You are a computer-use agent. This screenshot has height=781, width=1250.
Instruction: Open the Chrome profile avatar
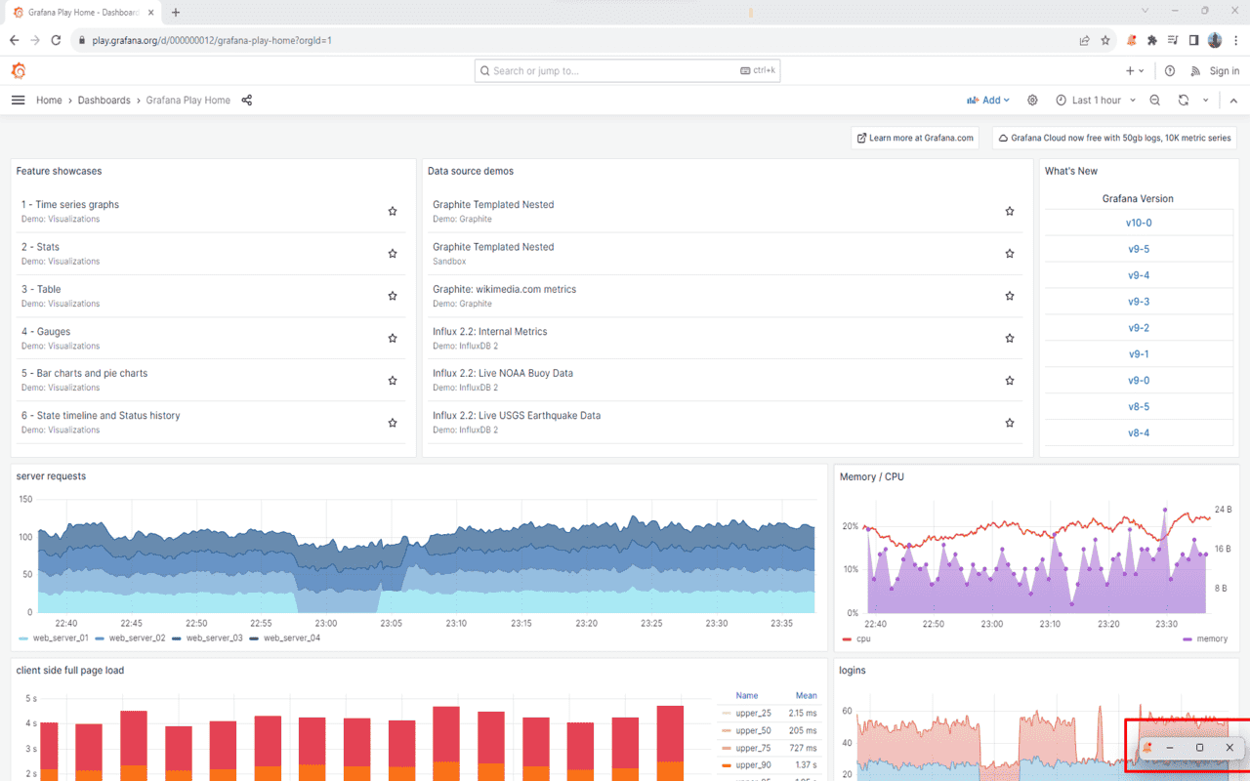(x=1215, y=40)
